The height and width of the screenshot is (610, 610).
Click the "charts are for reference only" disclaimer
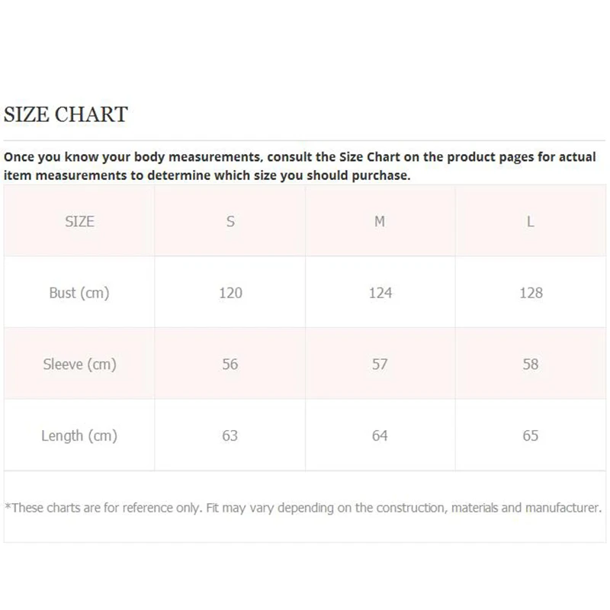[303, 507]
